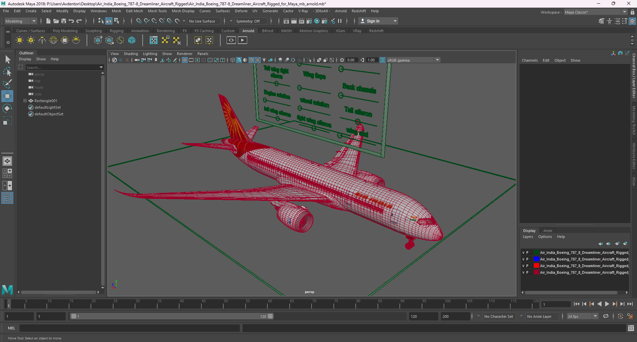Click No Character Set button

498,316
